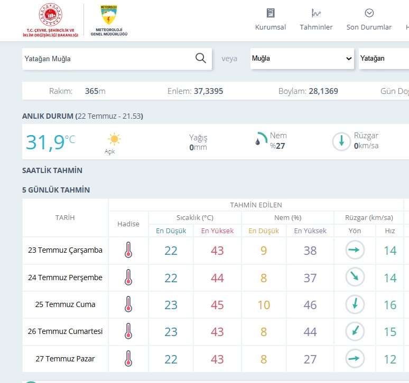Expand the SAATLİK TAHMİN section

click(x=52, y=170)
